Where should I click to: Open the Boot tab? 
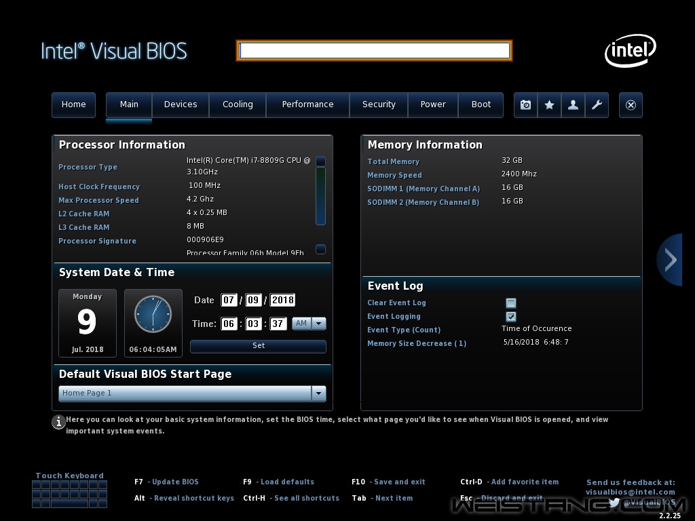pos(481,104)
